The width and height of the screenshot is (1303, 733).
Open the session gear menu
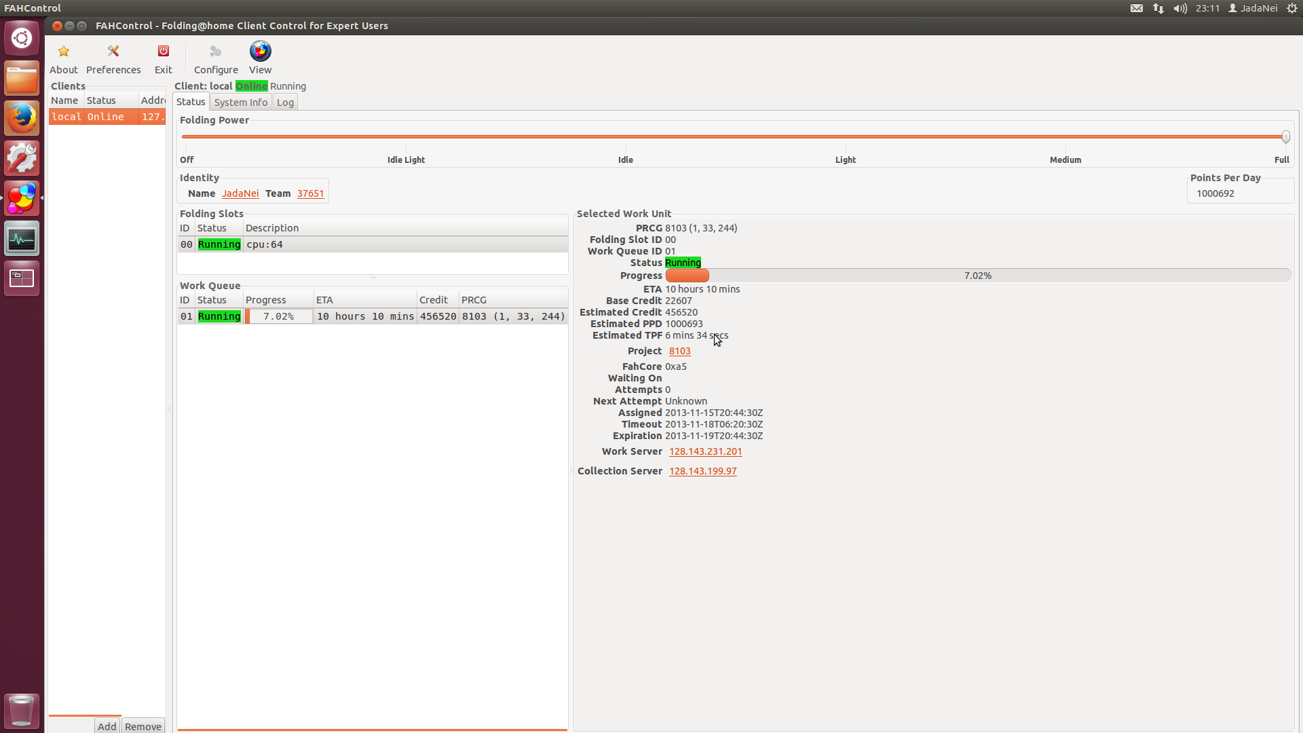(x=1292, y=8)
